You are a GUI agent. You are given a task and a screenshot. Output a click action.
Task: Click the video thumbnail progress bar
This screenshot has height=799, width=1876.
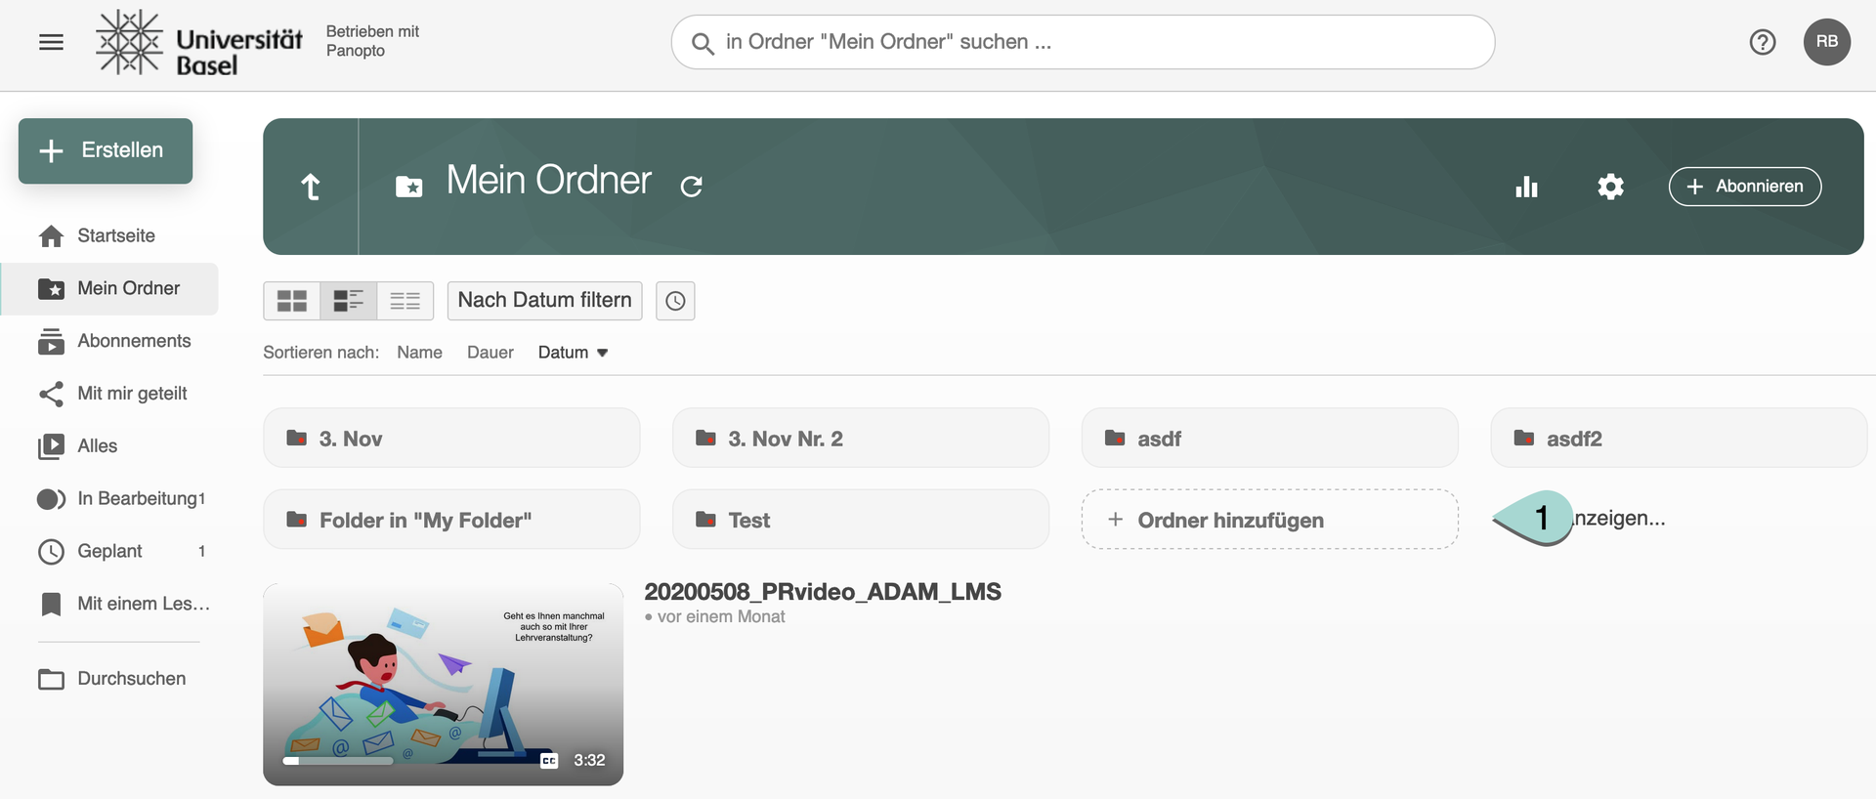(337, 760)
